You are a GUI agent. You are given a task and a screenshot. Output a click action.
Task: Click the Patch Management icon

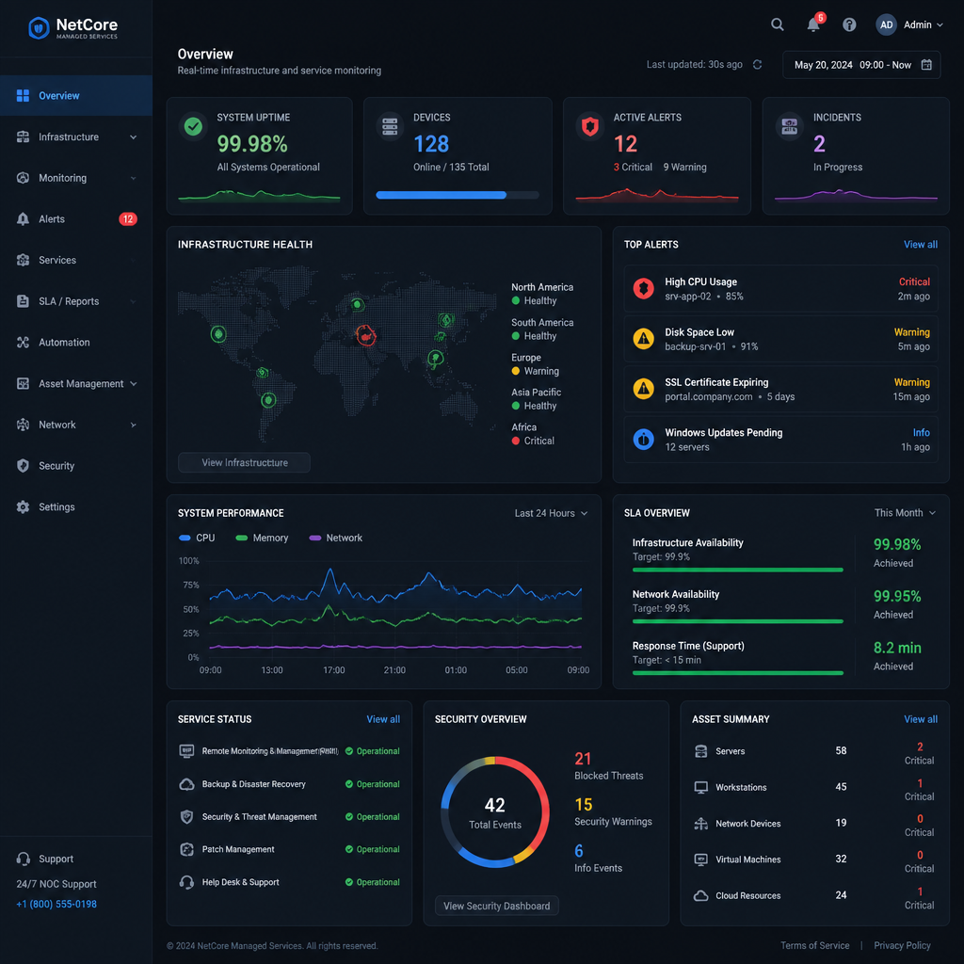pyautogui.click(x=186, y=850)
